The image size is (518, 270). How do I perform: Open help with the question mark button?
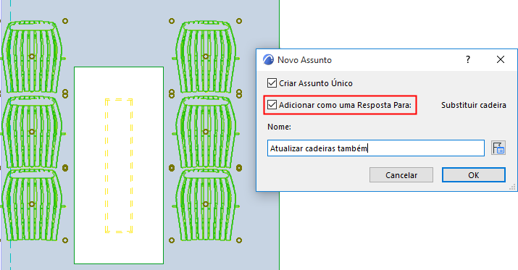click(468, 60)
